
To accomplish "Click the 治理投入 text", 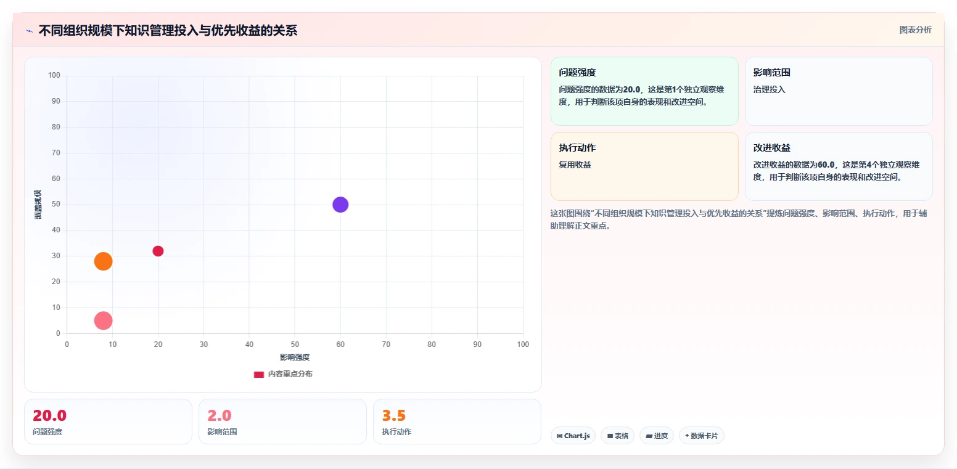I will pos(770,89).
